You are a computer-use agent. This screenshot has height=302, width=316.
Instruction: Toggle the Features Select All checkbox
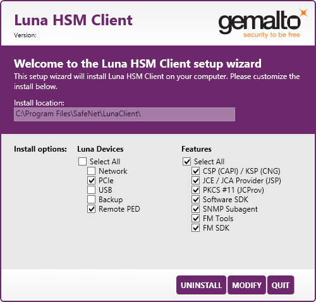click(186, 162)
